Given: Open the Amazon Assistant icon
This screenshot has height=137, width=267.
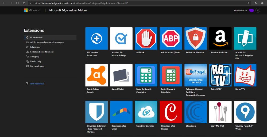Looking at the screenshot, I should 220,38.
